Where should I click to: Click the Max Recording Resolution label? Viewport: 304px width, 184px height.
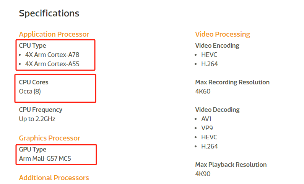(x=232, y=82)
